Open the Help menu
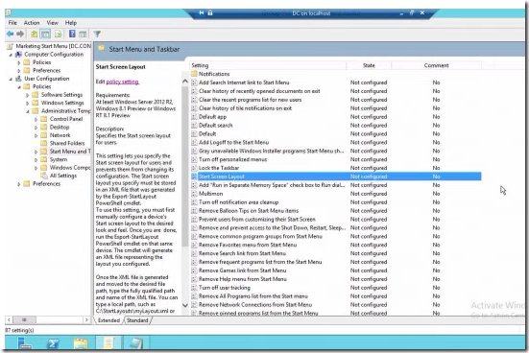 pos(71,23)
